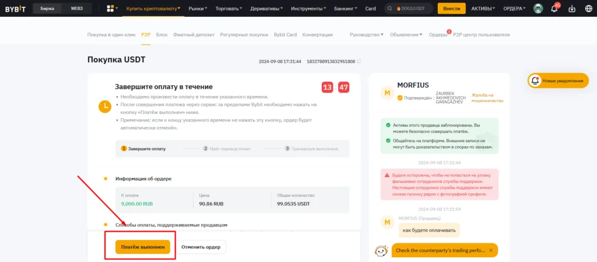Switch to the WEB3 toggle
The width and height of the screenshot is (597, 262).
[76, 8]
